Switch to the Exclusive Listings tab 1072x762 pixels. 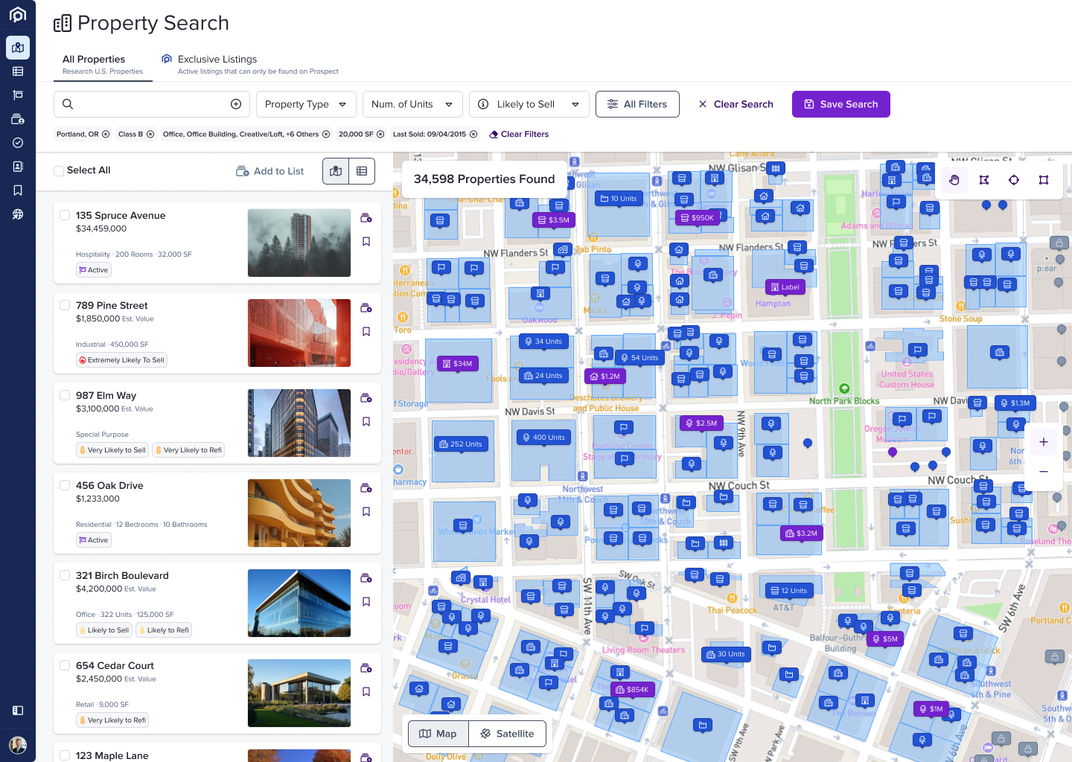coord(250,65)
